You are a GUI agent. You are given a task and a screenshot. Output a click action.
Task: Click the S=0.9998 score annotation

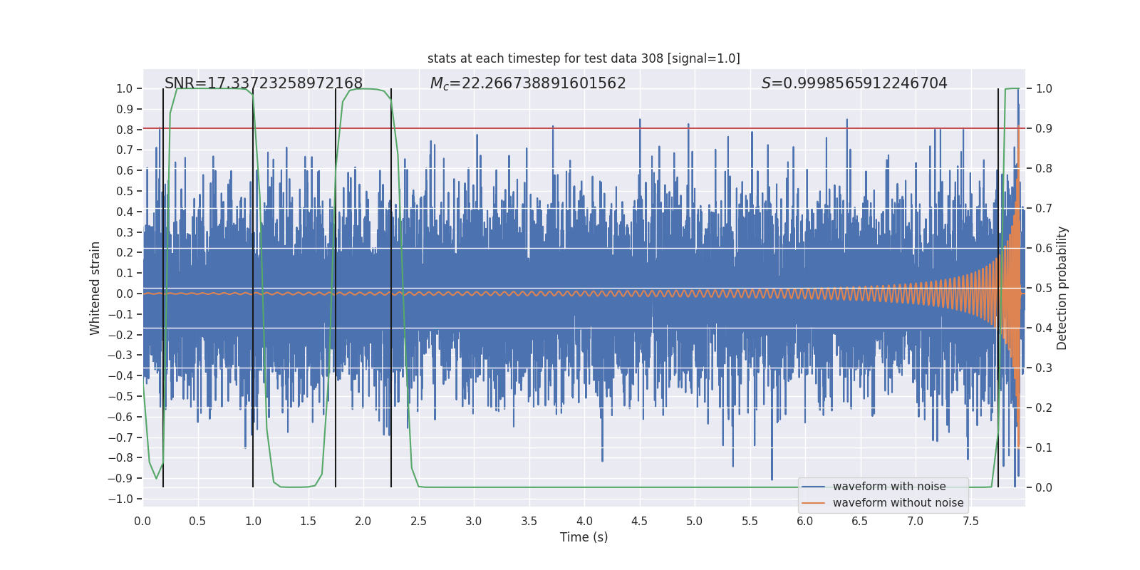(854, 83)
